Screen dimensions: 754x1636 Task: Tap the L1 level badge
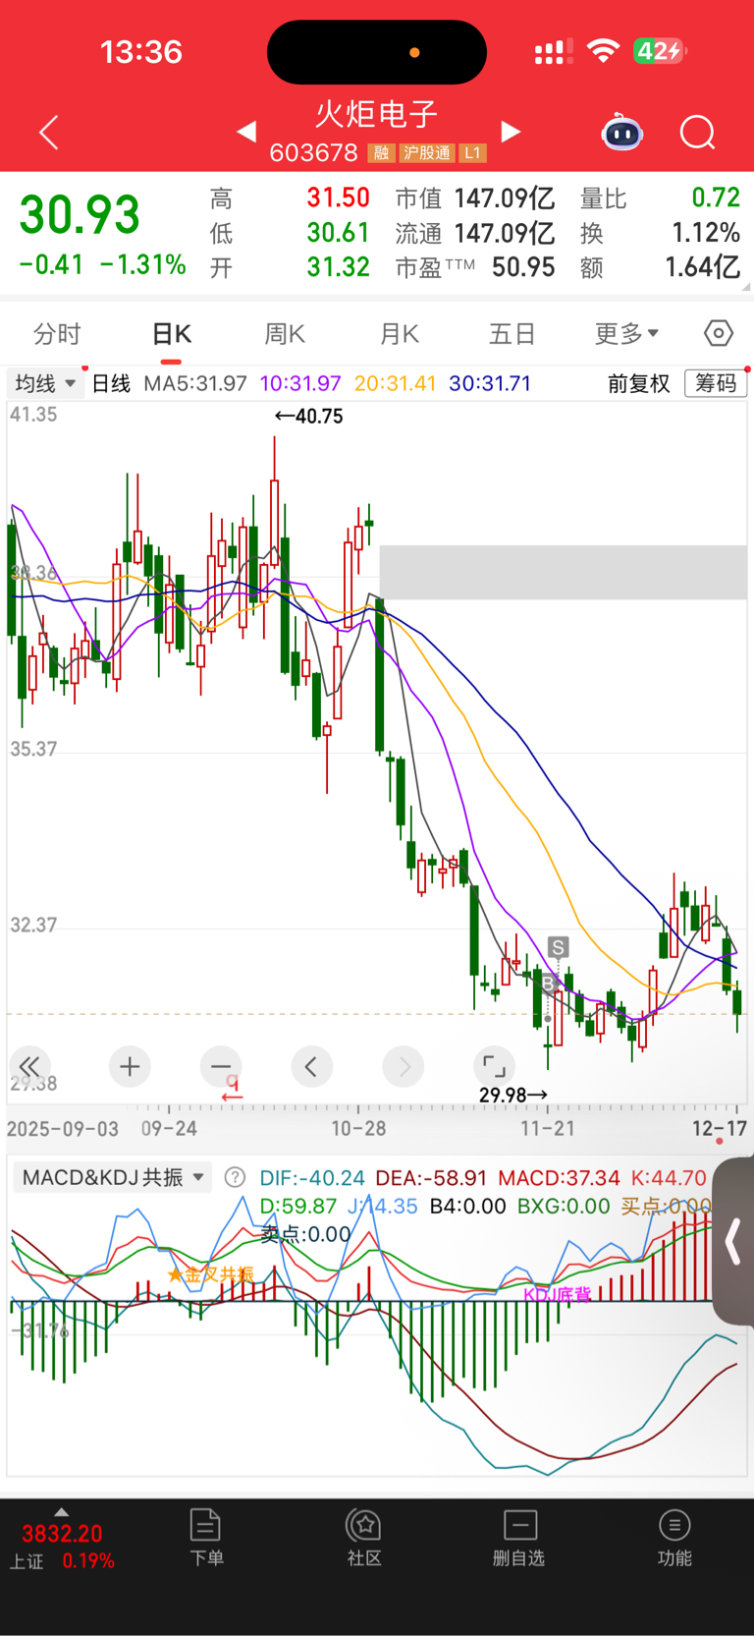tap(473, 153)
